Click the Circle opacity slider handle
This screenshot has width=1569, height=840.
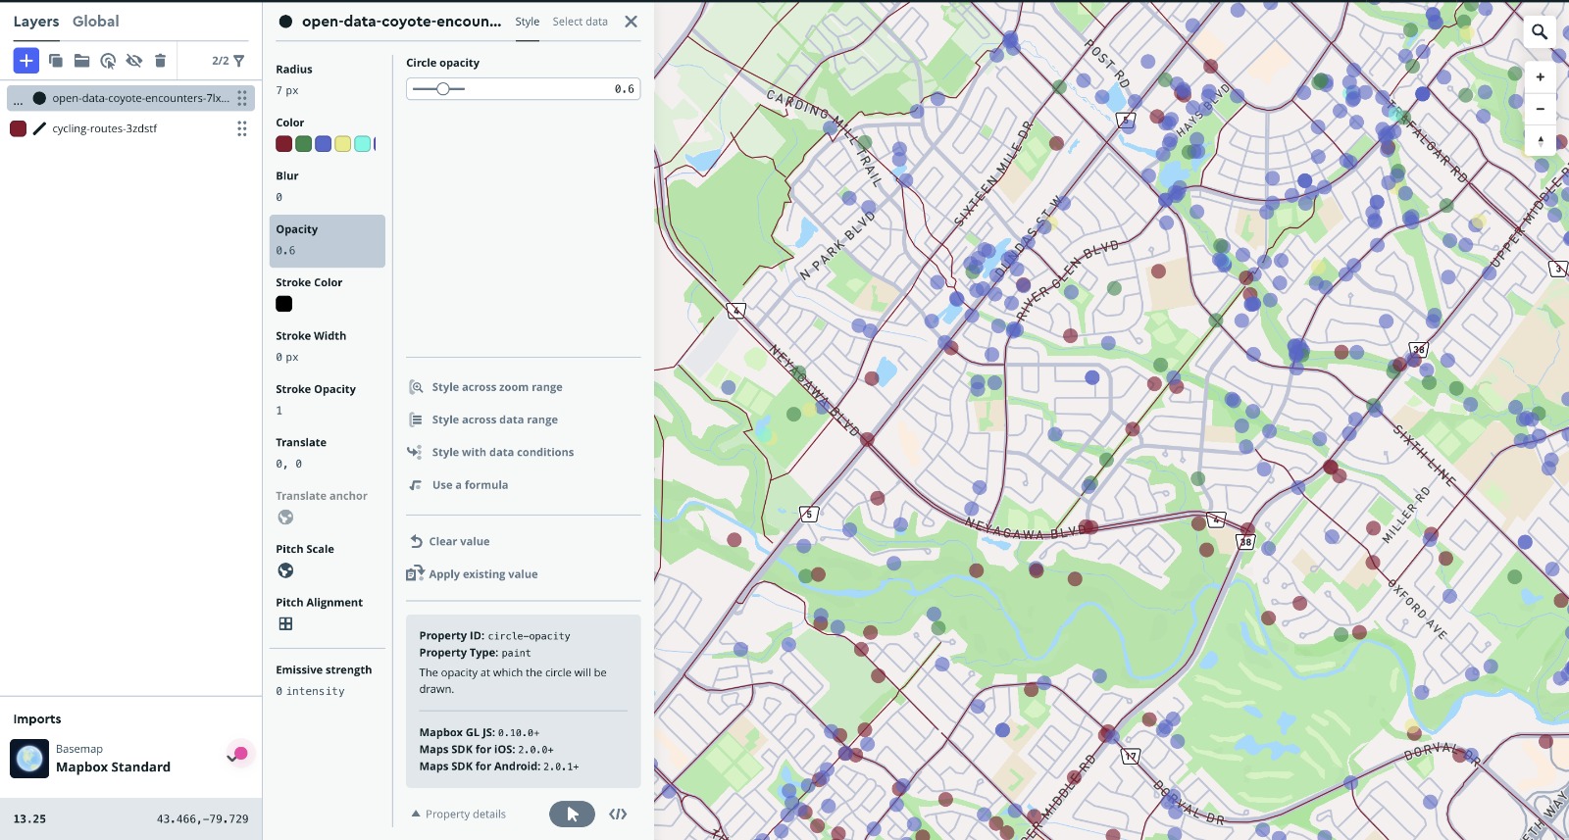point(443,89)
